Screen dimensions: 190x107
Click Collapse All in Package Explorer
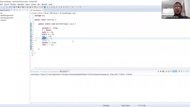[14, 10]
